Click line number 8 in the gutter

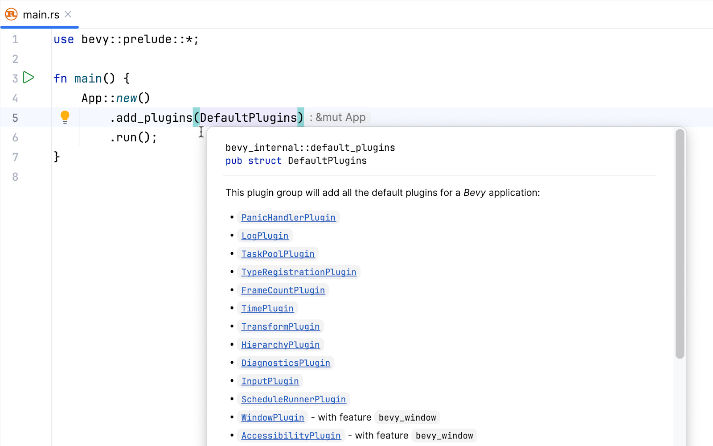click(x=15, y=177)
